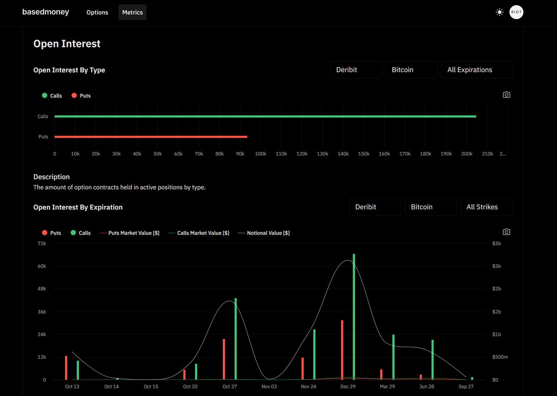Switch to the Options tab
Screen dimensions: 557x396
point(97,13)
